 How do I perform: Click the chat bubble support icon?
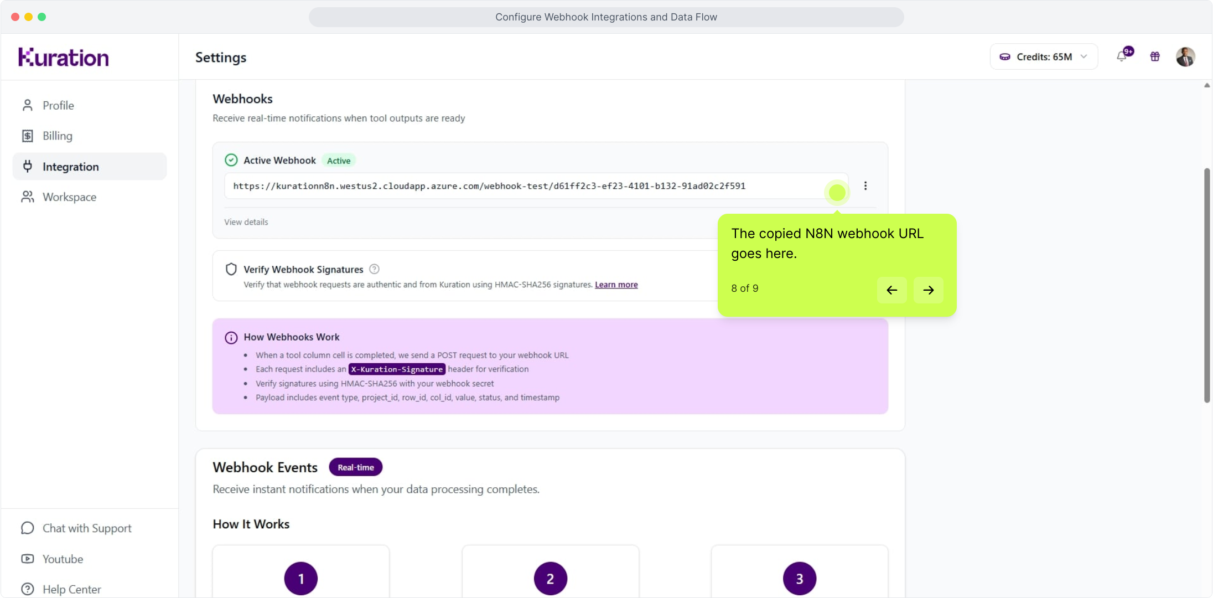(27, 528)
